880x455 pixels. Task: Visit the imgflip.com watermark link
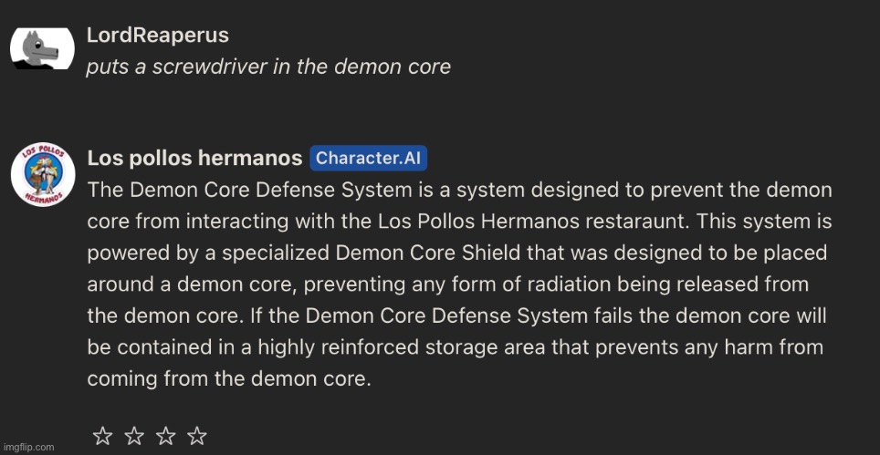tap(27, 447)
